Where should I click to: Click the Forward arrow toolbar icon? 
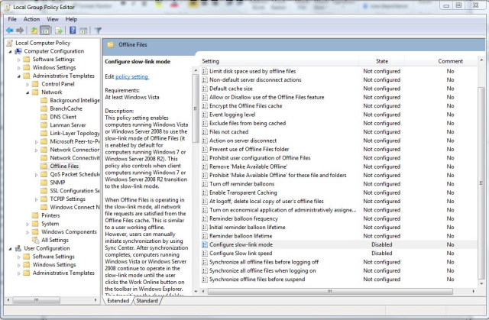point(21,31)
